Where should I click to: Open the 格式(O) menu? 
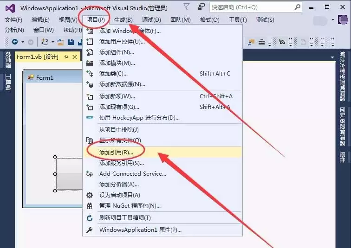click(x=209, y=20)
